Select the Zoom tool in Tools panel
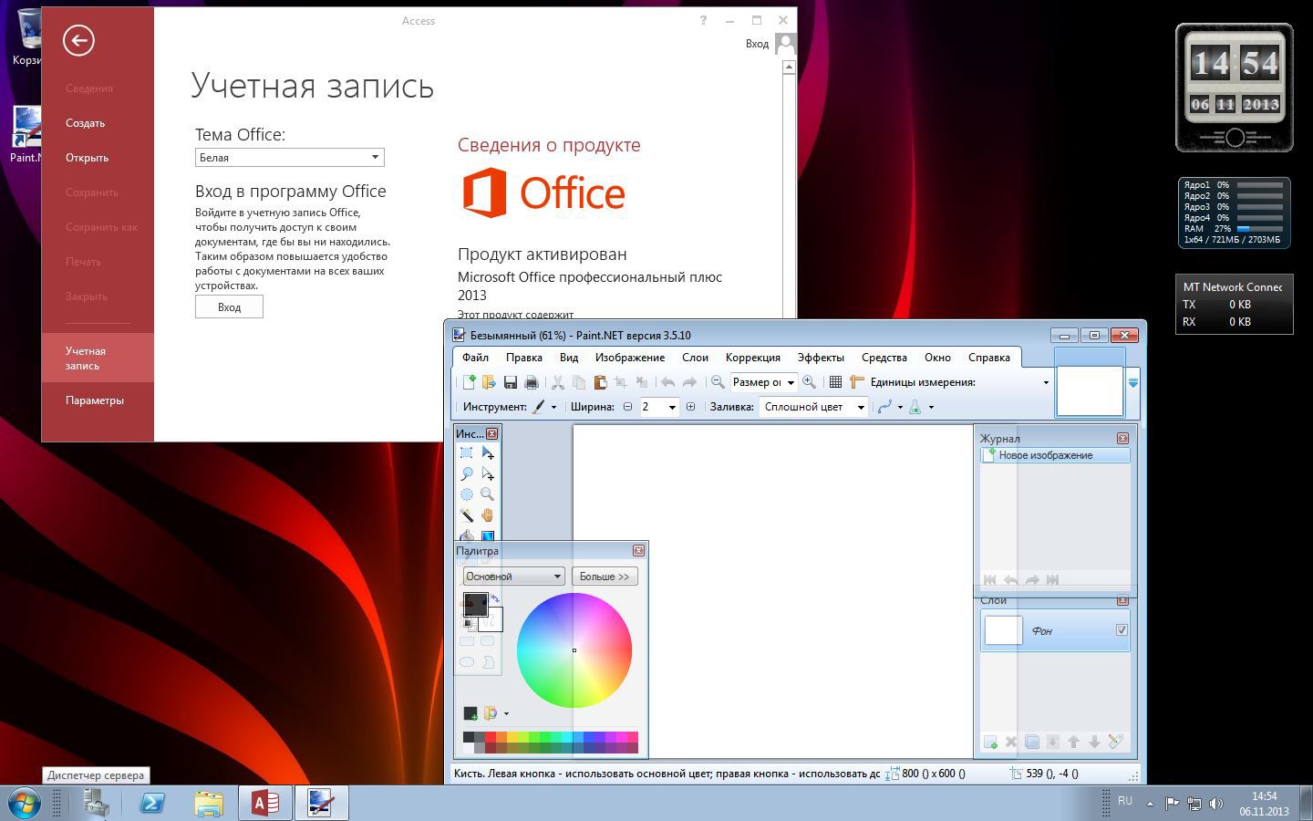Screen dimensions: 1313x821 tap(488, 494)
